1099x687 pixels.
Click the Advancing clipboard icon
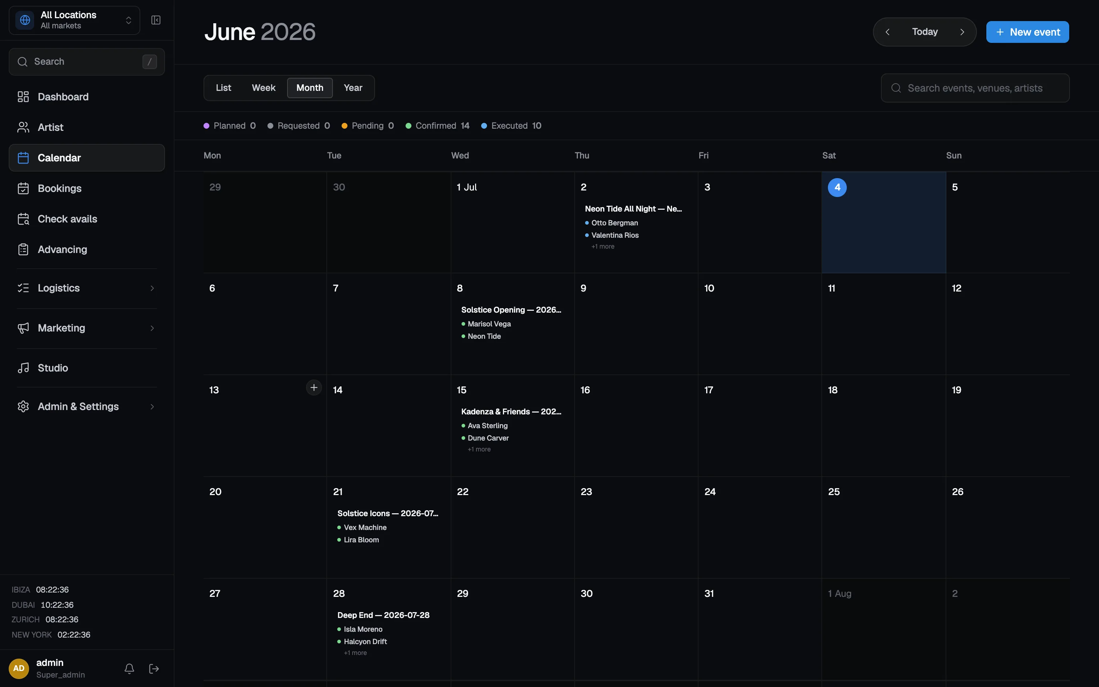(x=23, y=249)
